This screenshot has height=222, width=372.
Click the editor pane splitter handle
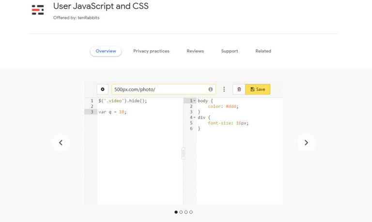pos(183,153)
